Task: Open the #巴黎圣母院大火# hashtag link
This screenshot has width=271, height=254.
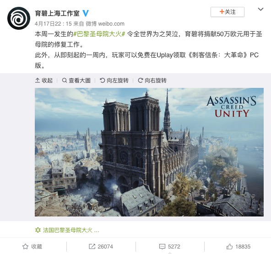Action: [x=99, y=34]
